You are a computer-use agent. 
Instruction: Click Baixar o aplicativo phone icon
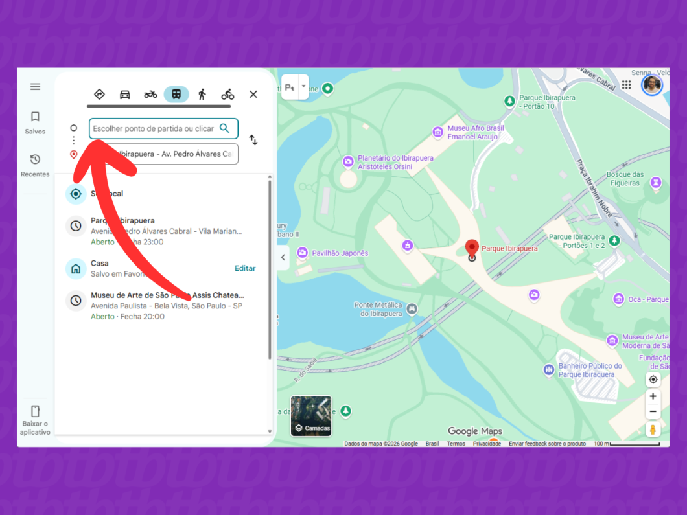click(x=35, y=411)
